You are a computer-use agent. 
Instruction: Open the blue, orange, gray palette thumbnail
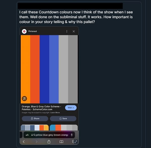tap(64, 128)
